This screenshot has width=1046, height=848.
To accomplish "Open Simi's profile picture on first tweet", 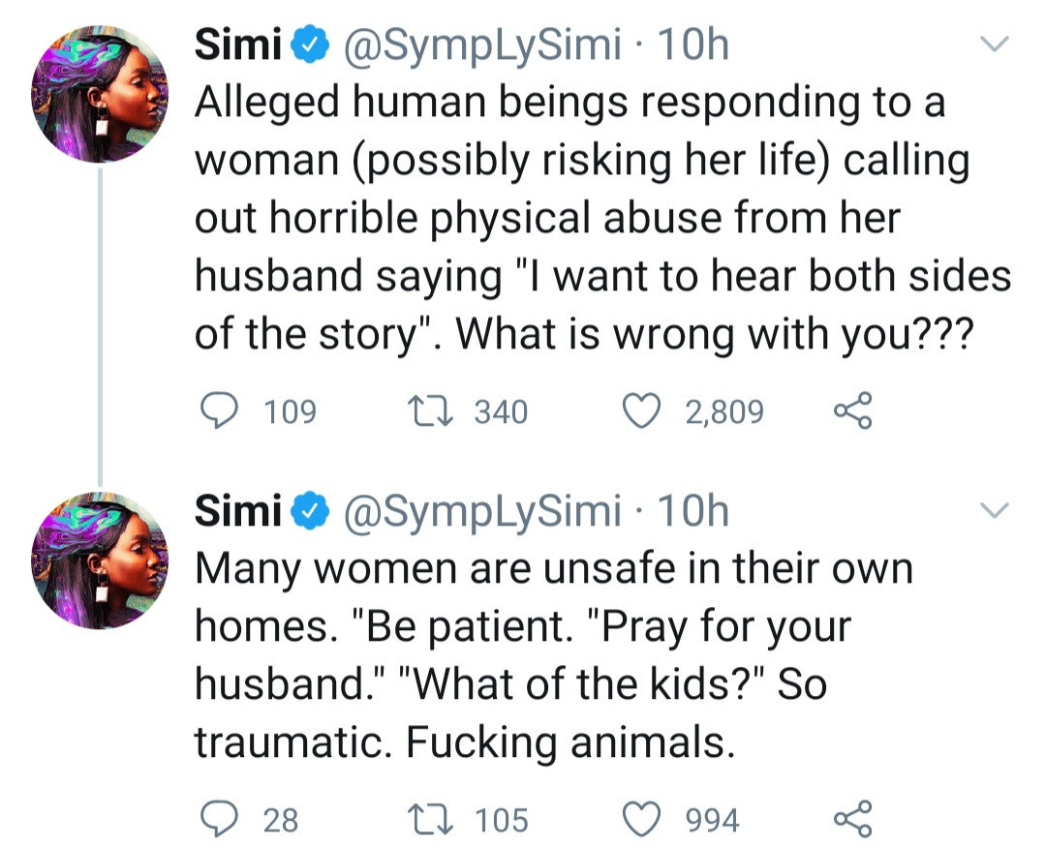I will pyautogui.click(x=100, y=94).
